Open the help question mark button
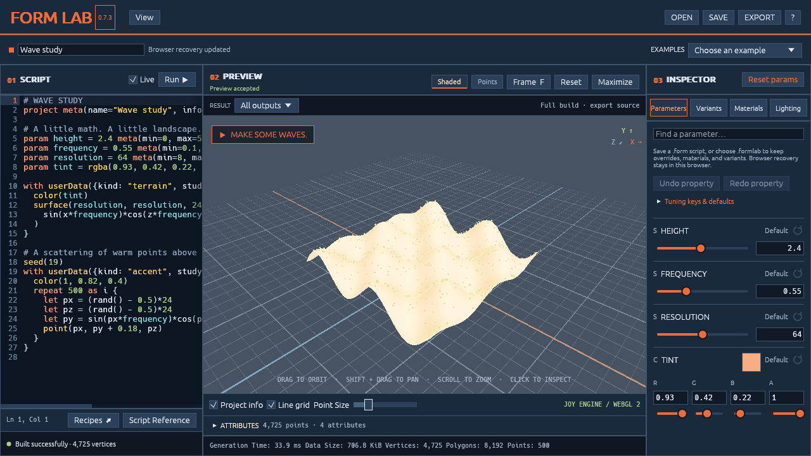Viewport: 811px width, 456px height. point(793,18)
